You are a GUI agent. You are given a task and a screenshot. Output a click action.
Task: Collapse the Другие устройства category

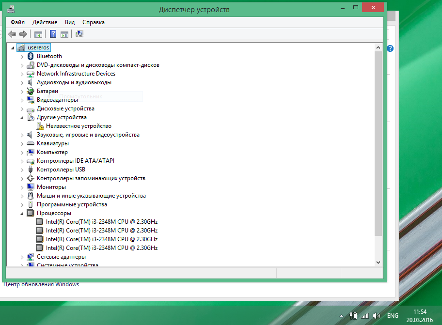22,118
